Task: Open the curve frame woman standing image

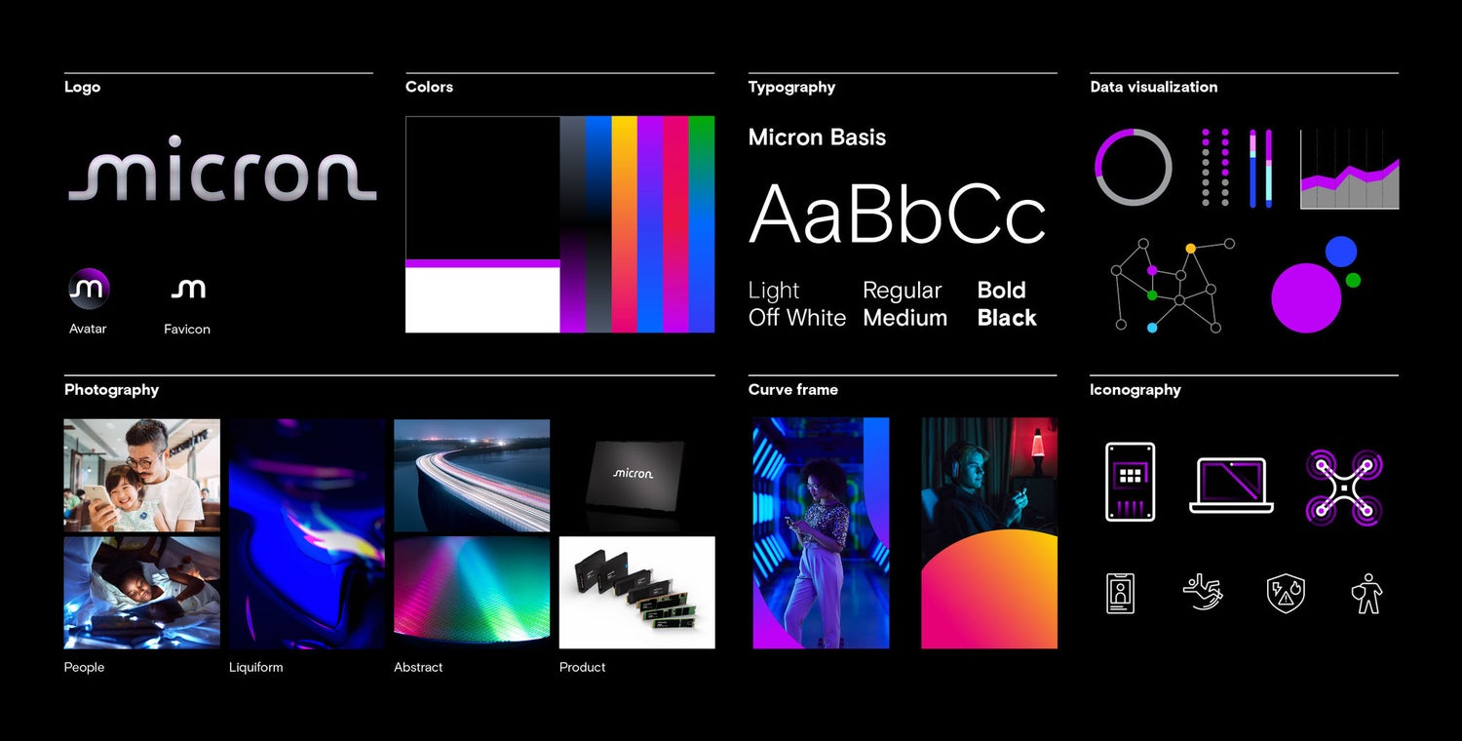Action: 821,533
